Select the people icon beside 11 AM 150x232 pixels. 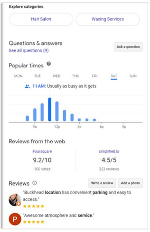click(x=27, y=86)
